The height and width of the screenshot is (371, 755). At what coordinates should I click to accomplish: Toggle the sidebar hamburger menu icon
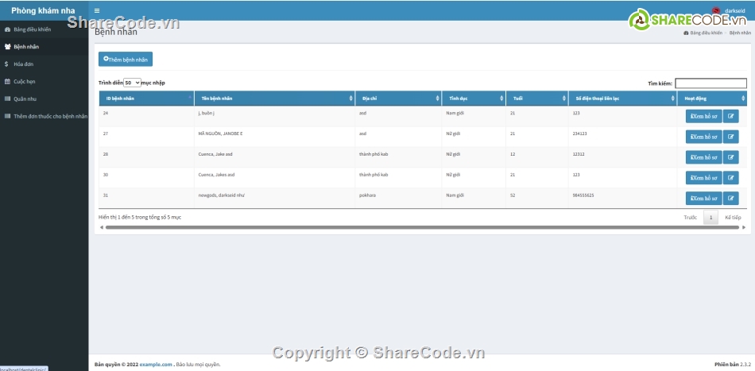pyautogui.click(x=97, y=10)
